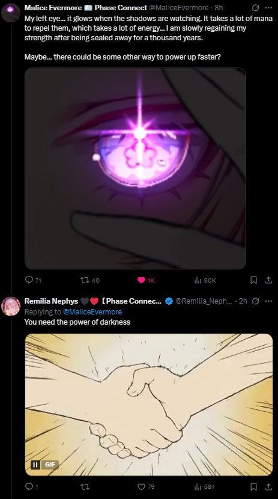Screen dimensions: 278x499
Task: Open replies on Malice Evermore's post
Action: pyautogui.click(x=33, y=280)
